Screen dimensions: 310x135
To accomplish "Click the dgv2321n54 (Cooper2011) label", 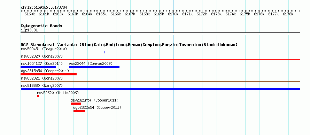I will 94,100.
